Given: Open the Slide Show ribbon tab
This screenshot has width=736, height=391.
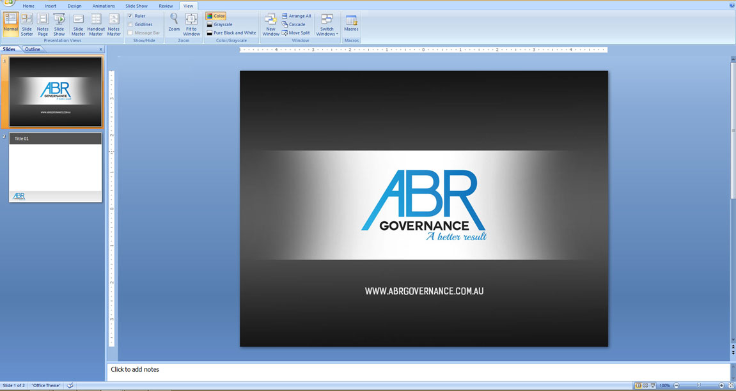Looking at the screenshot, I should 137,6.
